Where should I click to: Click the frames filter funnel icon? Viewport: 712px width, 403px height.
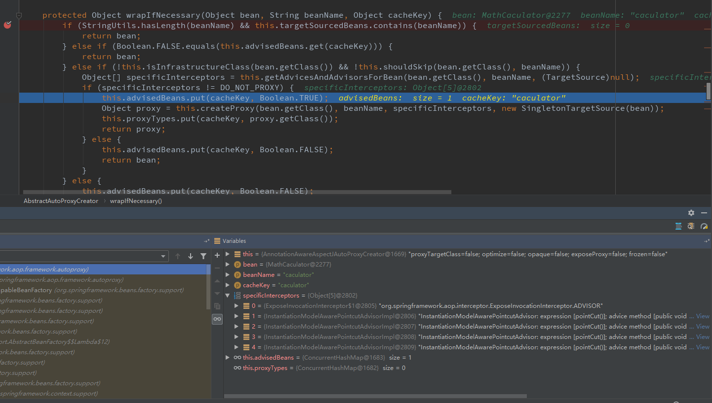203,256
